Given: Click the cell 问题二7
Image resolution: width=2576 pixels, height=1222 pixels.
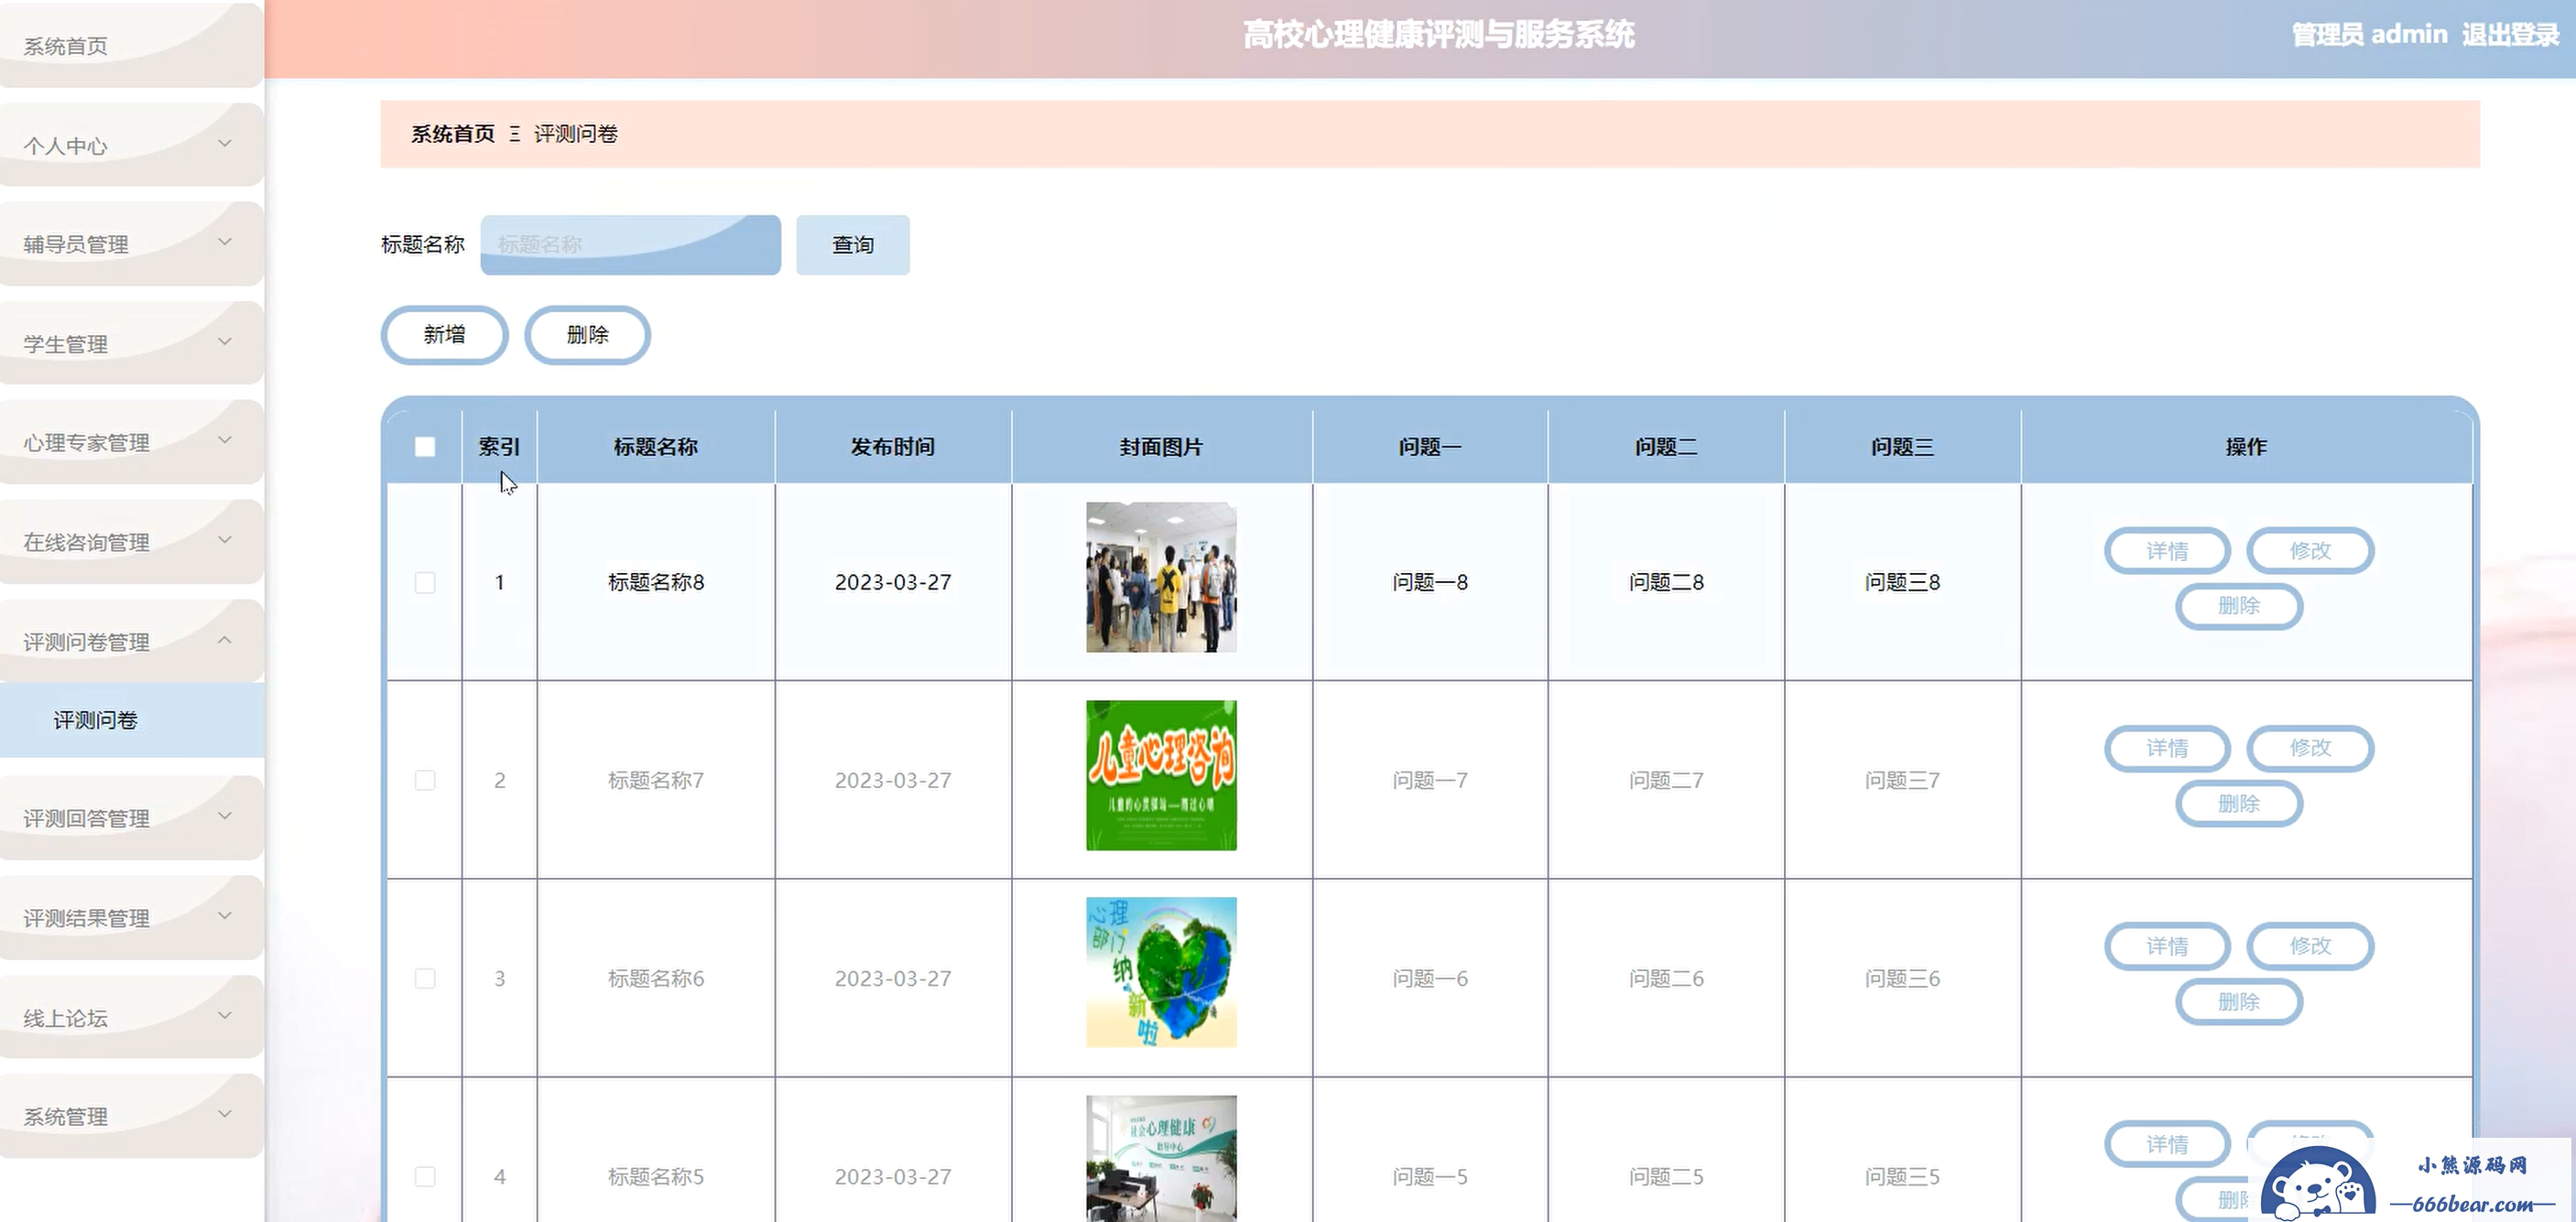Looking at the screenshot, I should click(x=1666, y=781).
